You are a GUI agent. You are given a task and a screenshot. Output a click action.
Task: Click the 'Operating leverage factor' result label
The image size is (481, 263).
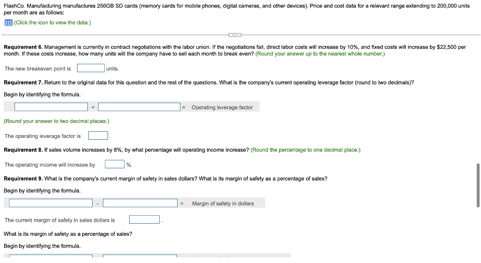pyautogui.click(x=222, y=107)
